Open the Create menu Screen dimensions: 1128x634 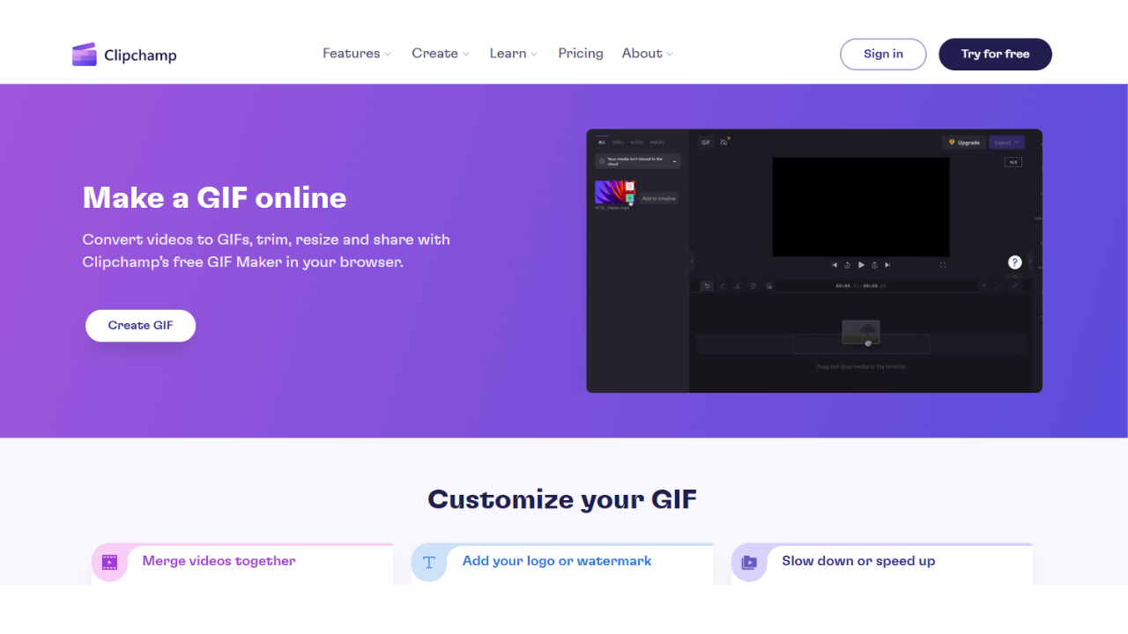(x=440, y=54)
